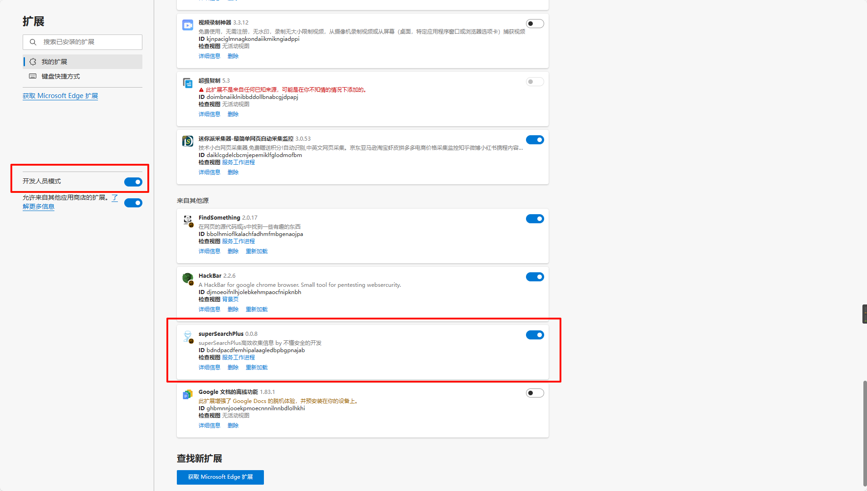Disable the 开发人员模式 toggle
The width and height of the screenshot is (867, 491).
133,182
